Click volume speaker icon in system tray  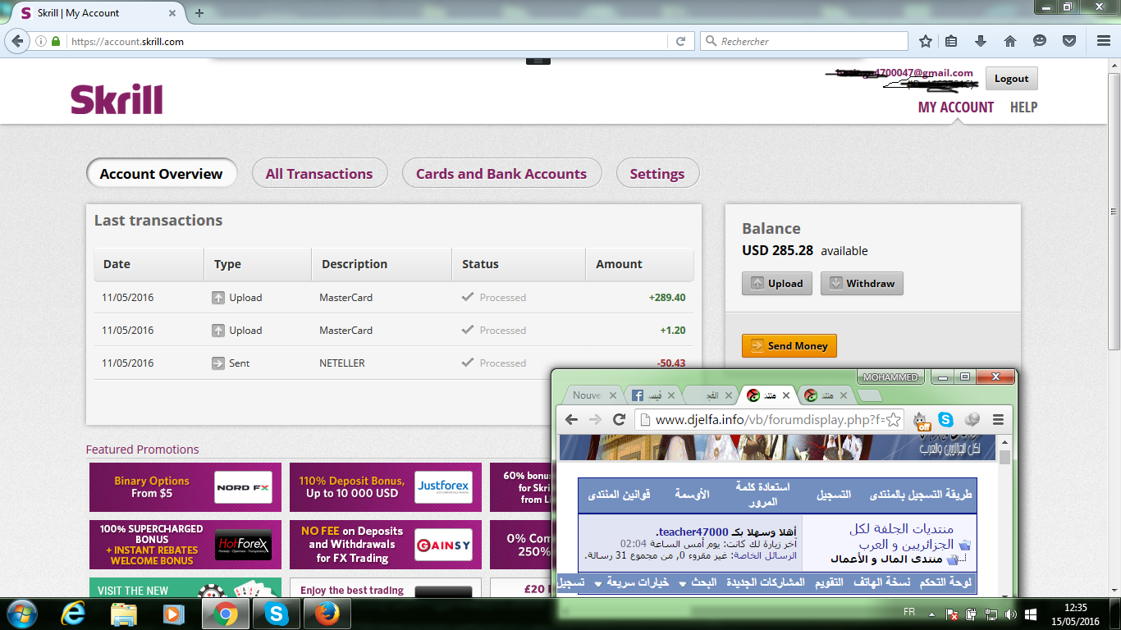[x=1010, y=614]
